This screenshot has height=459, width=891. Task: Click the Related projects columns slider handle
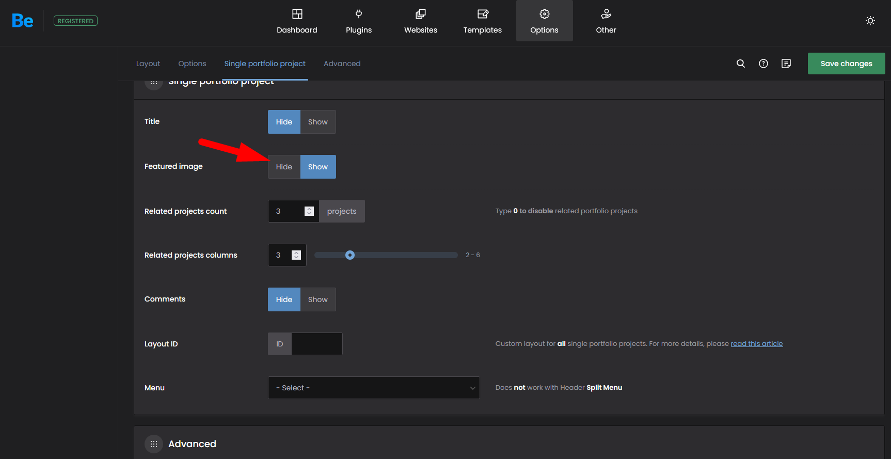point(350,255)
